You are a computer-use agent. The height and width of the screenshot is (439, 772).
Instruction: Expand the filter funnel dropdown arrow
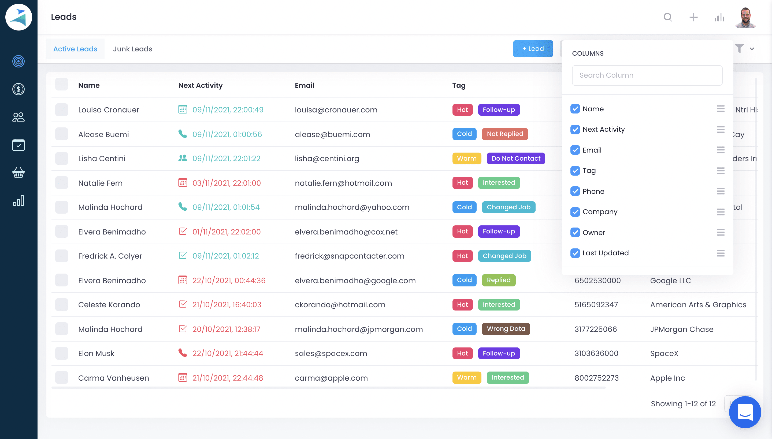coord(752,49)
